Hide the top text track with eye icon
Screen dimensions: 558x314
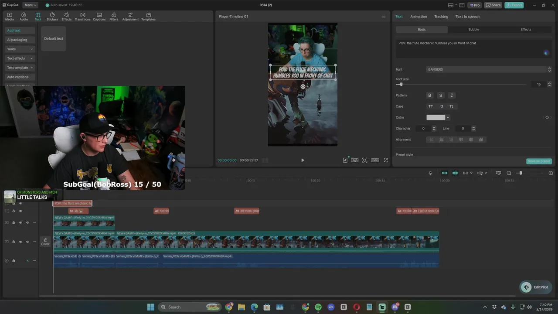tap(20, 204)
